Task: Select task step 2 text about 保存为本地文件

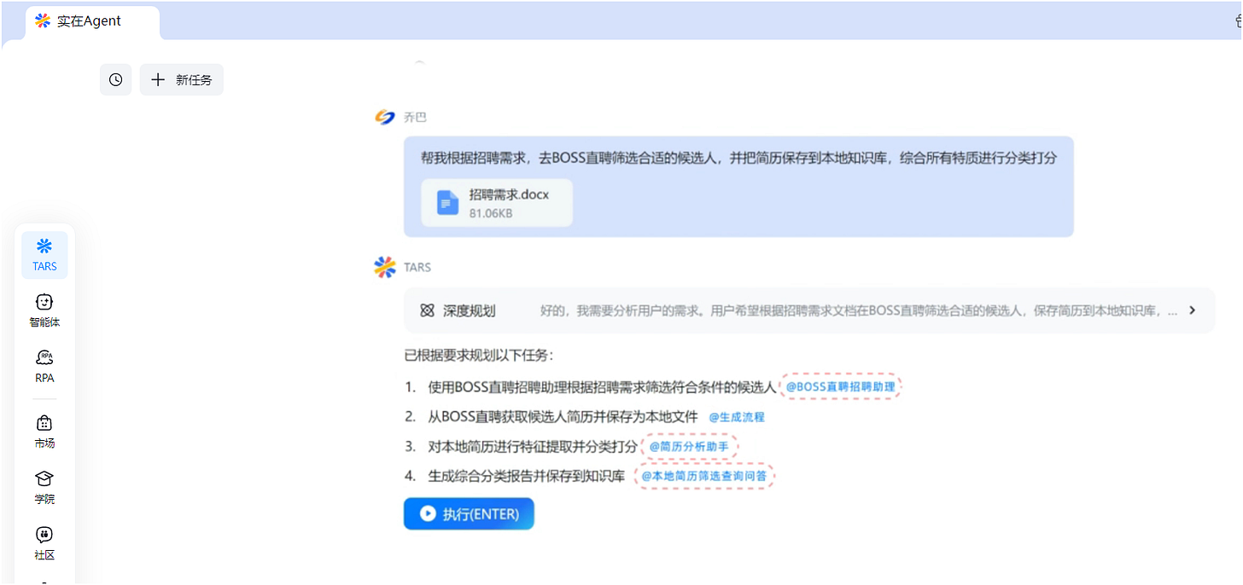Action: [563, 417]
